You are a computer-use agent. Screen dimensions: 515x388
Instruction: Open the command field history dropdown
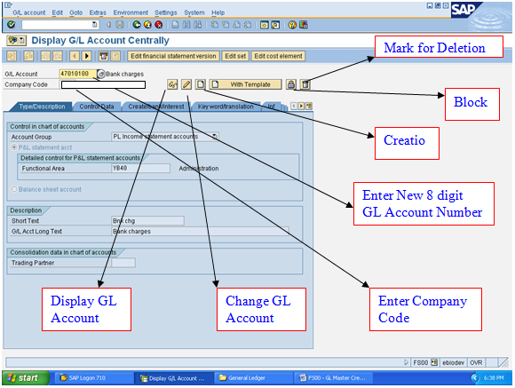tap(95, 25)
